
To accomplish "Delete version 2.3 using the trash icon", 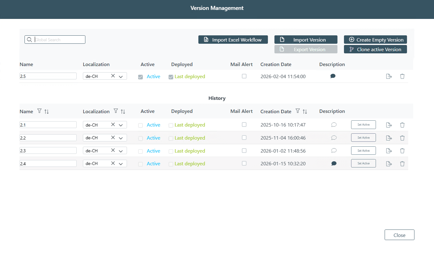I will pyautogui.click(x=402, y=150).
